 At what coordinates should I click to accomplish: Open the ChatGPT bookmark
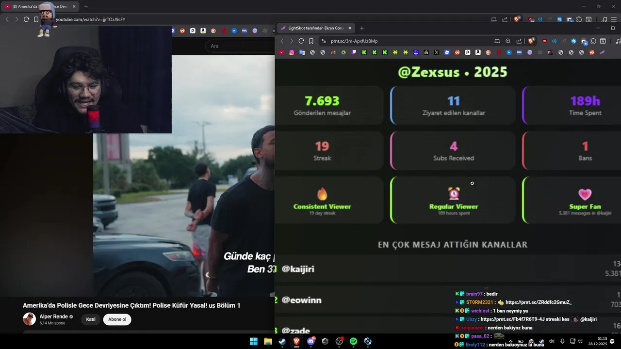click(x=426, y=52)
